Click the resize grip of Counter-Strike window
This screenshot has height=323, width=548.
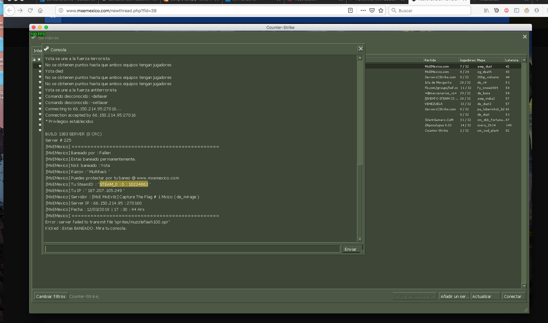click(526, 310)
